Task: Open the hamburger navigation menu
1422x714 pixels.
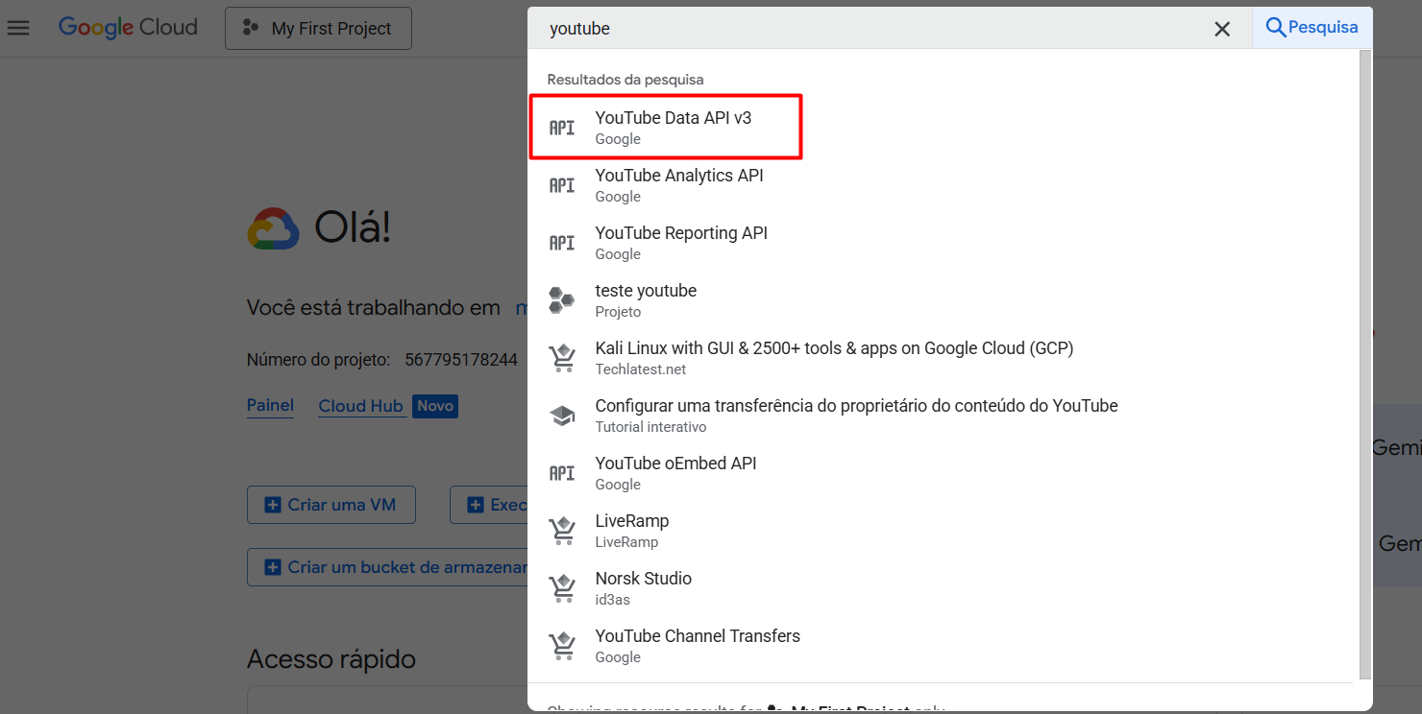Action: coord(18,28)
